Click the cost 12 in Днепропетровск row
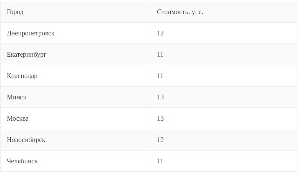This screenshot has width=300, height=174. pos(160,33)
